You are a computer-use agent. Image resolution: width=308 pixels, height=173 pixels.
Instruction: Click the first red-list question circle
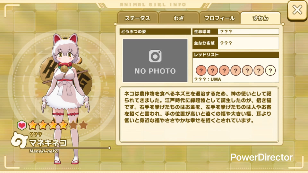(201, 70)
